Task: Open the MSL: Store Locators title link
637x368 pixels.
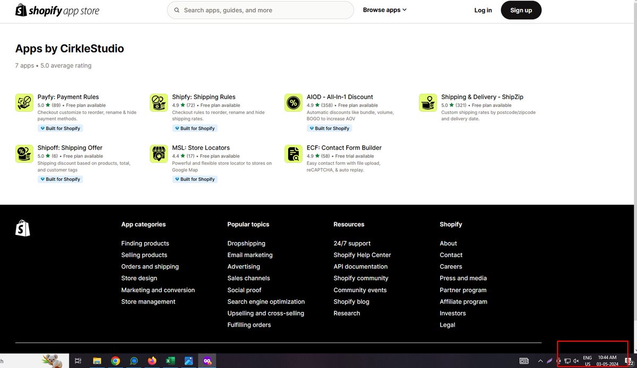Action: point(201,148)
